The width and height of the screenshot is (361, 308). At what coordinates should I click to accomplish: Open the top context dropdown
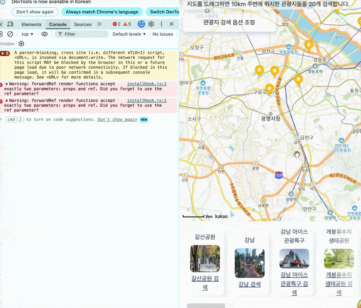28,34
